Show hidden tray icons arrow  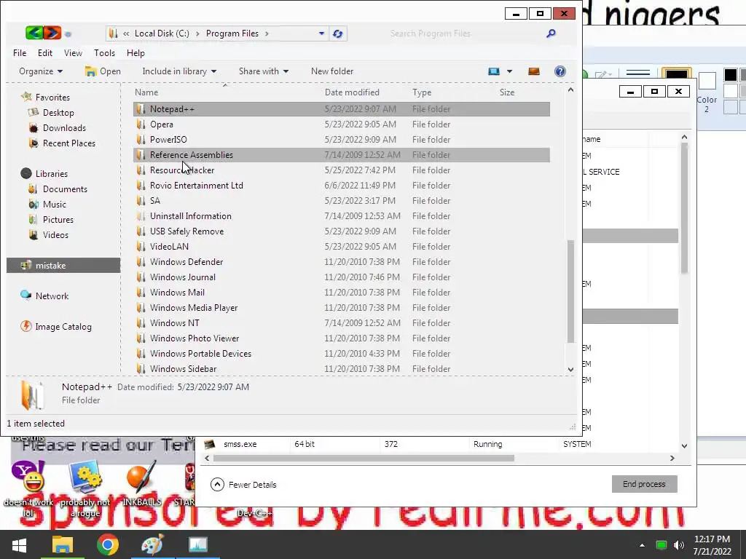click(x=642, y=545)
